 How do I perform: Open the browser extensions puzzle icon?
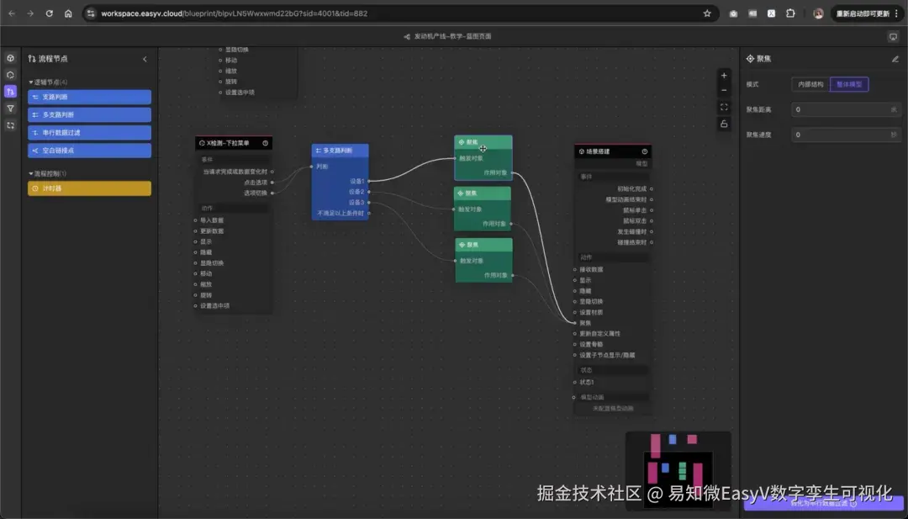790,13
